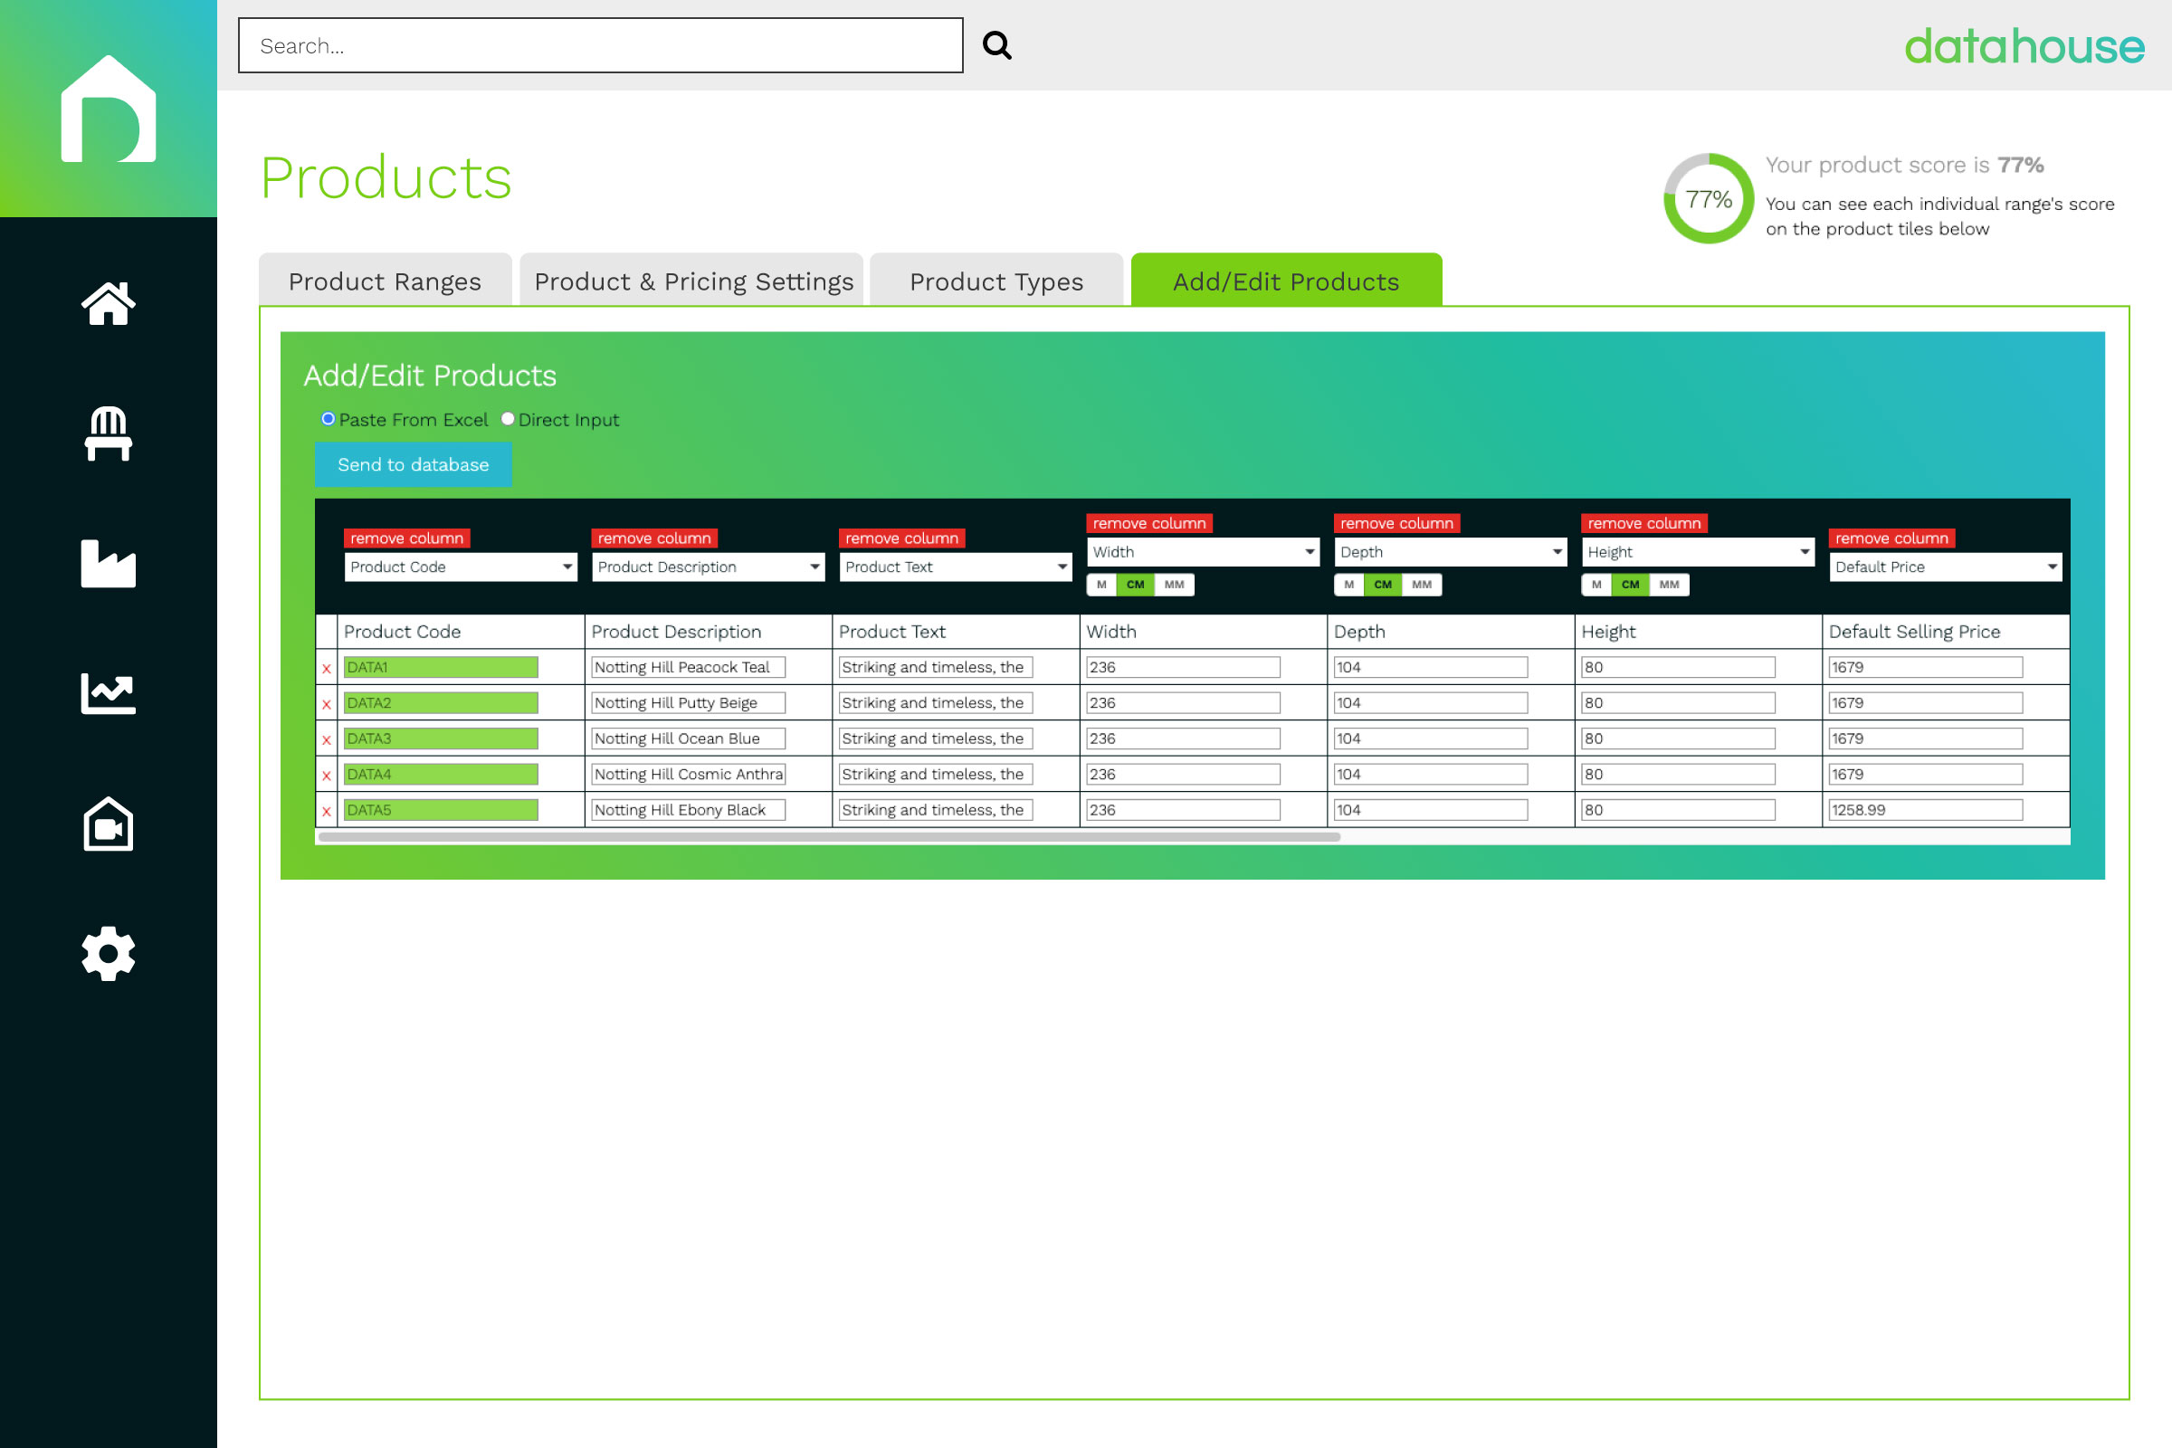Viewport: 2172px width, 1448px height.
Task: Set Width unit to CM
Action: pos(1136,585)
